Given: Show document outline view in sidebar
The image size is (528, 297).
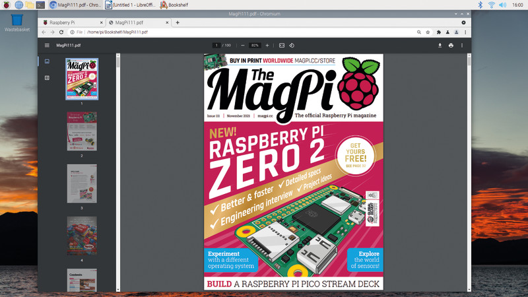Looking at the screenshot, I should click(47, 78).
